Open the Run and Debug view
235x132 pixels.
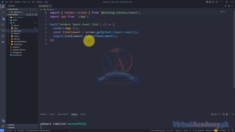coord(3,24)
